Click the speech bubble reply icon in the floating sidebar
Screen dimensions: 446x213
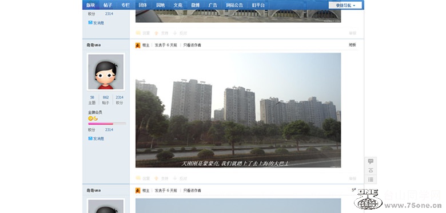(x=371, y=161)
